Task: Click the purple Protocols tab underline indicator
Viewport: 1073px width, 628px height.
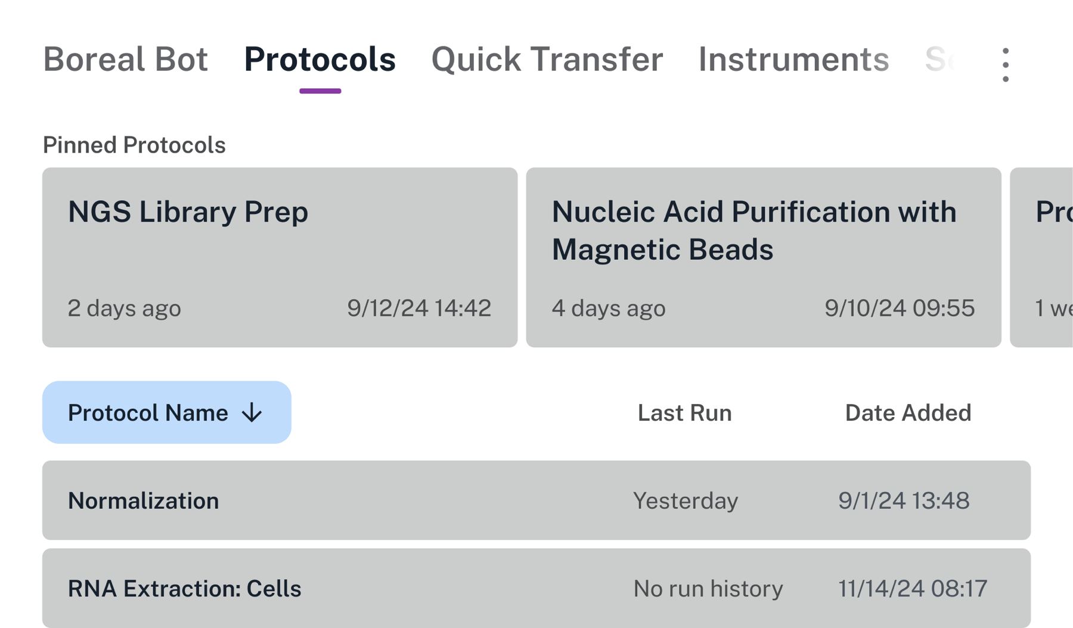Action: [x=320, y=90]
